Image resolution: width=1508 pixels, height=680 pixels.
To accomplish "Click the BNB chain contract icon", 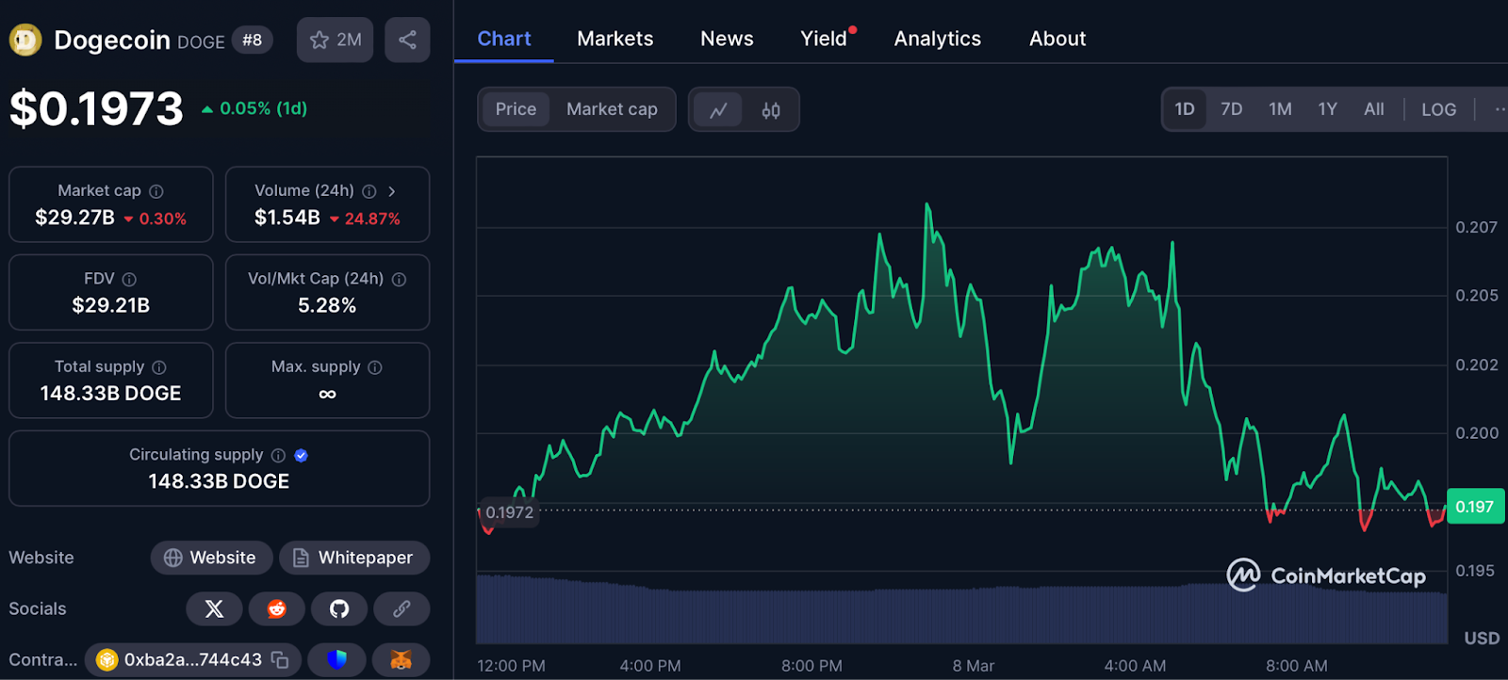I will [107, 660].
